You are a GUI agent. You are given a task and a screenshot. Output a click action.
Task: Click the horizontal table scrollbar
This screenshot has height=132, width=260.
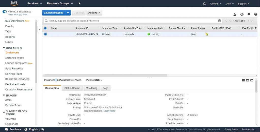[x=106, y=75]
